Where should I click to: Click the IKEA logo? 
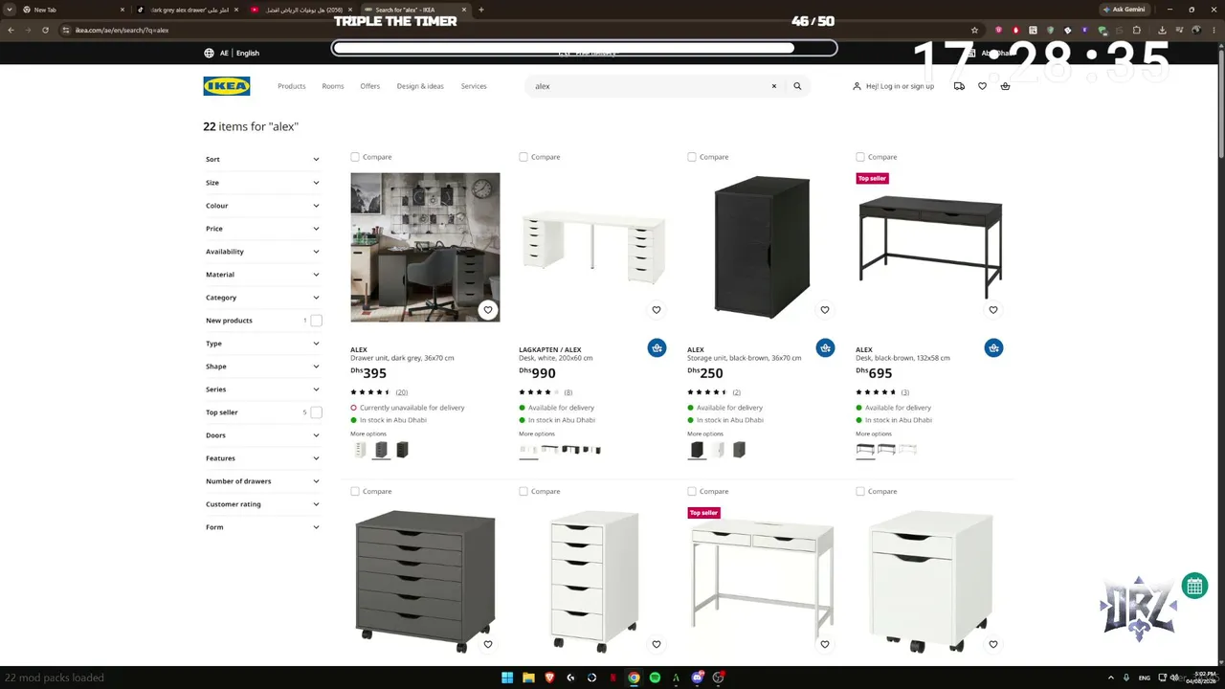coord(227,86)
